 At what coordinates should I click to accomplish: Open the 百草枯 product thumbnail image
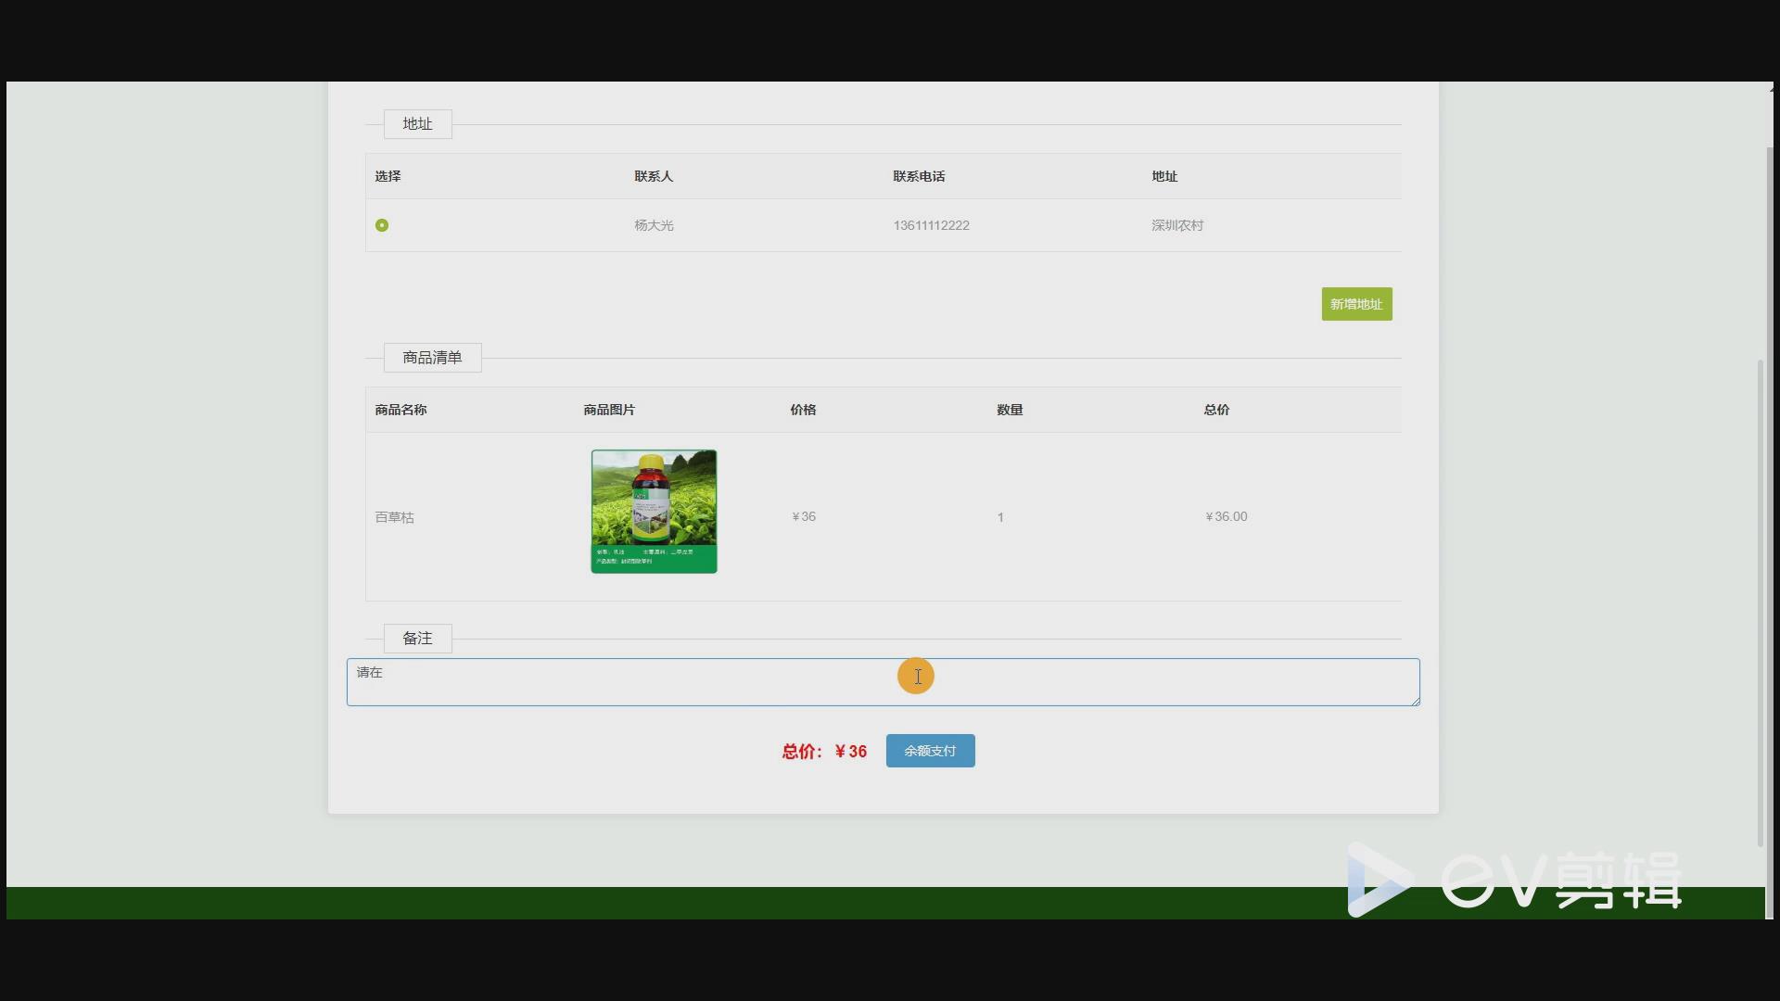click(654, 512)
